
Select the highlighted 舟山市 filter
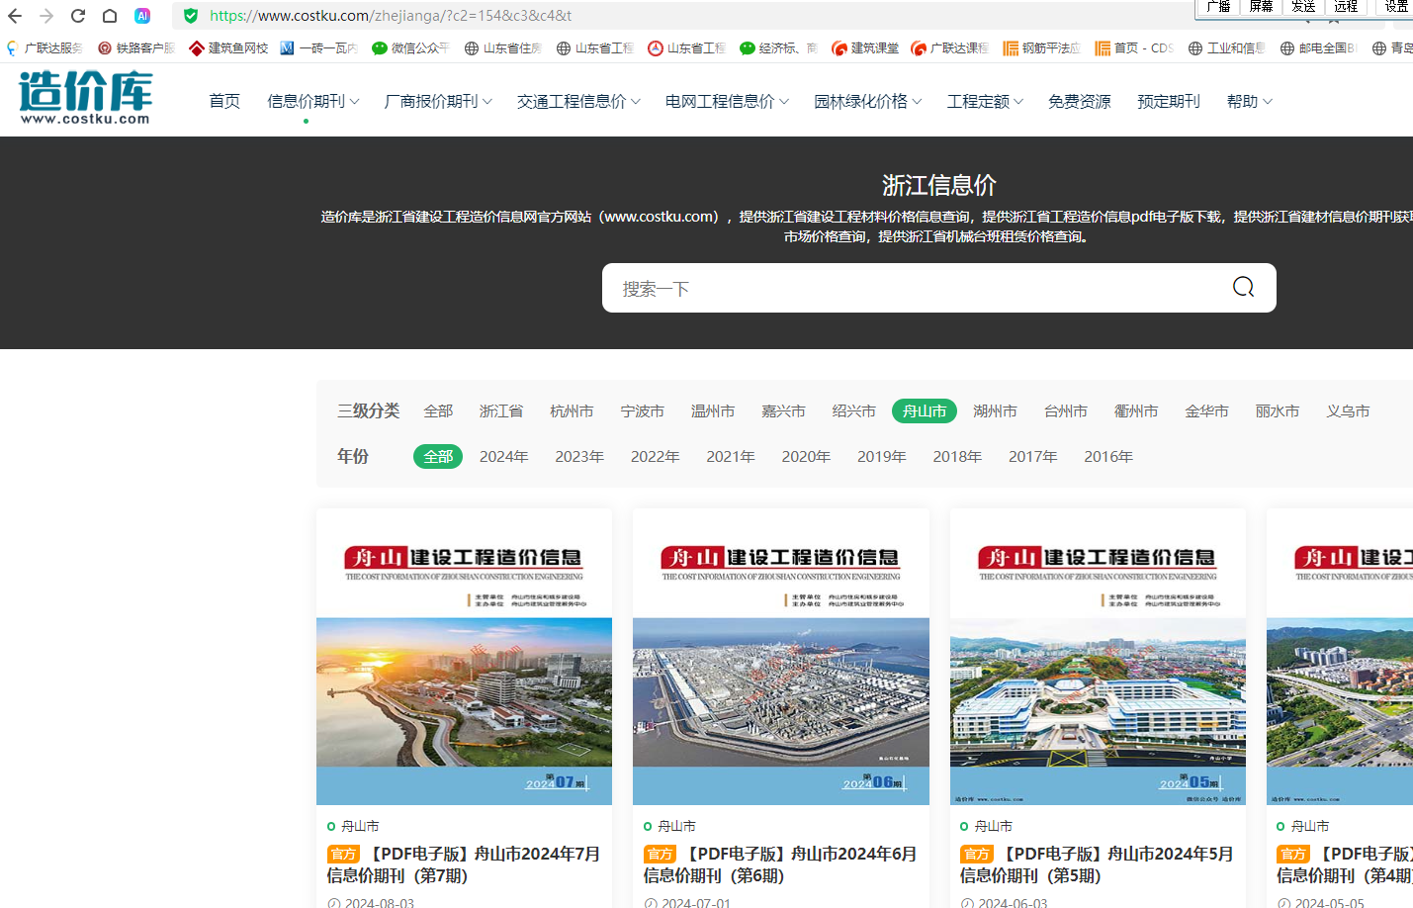click(925, 410)
